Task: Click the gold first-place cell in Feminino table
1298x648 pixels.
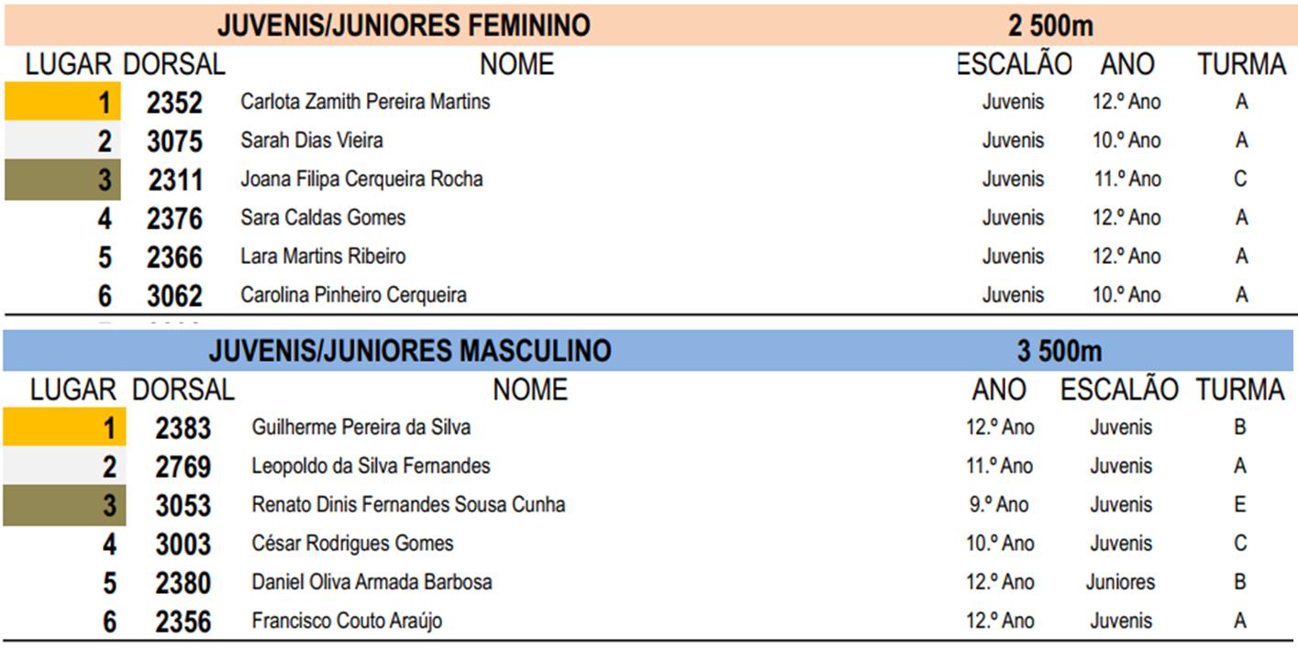Action: tap(62, 102)
